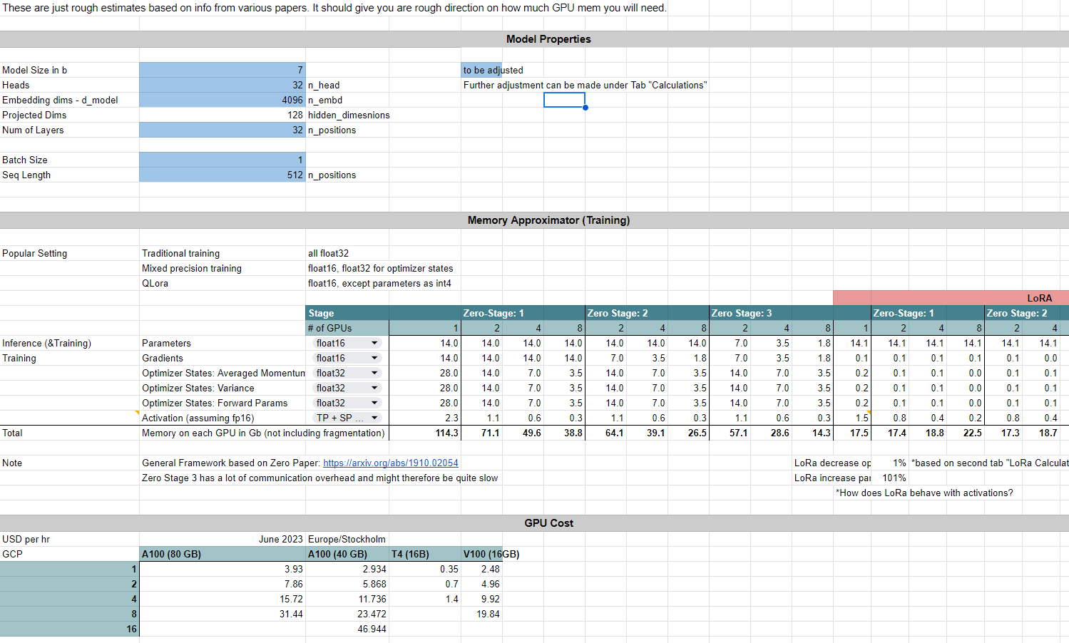Screen dimensions: 1069x643
Task: Open the Parameters row float16 dropdown
Action: tap(347, 343)
